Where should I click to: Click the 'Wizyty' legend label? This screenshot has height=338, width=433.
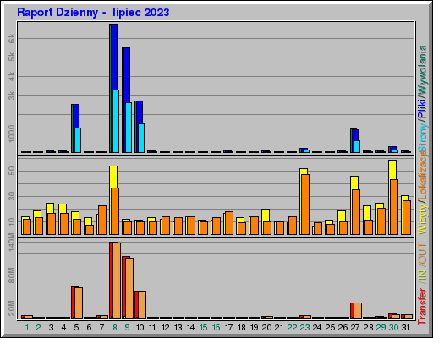pos(422,219)
